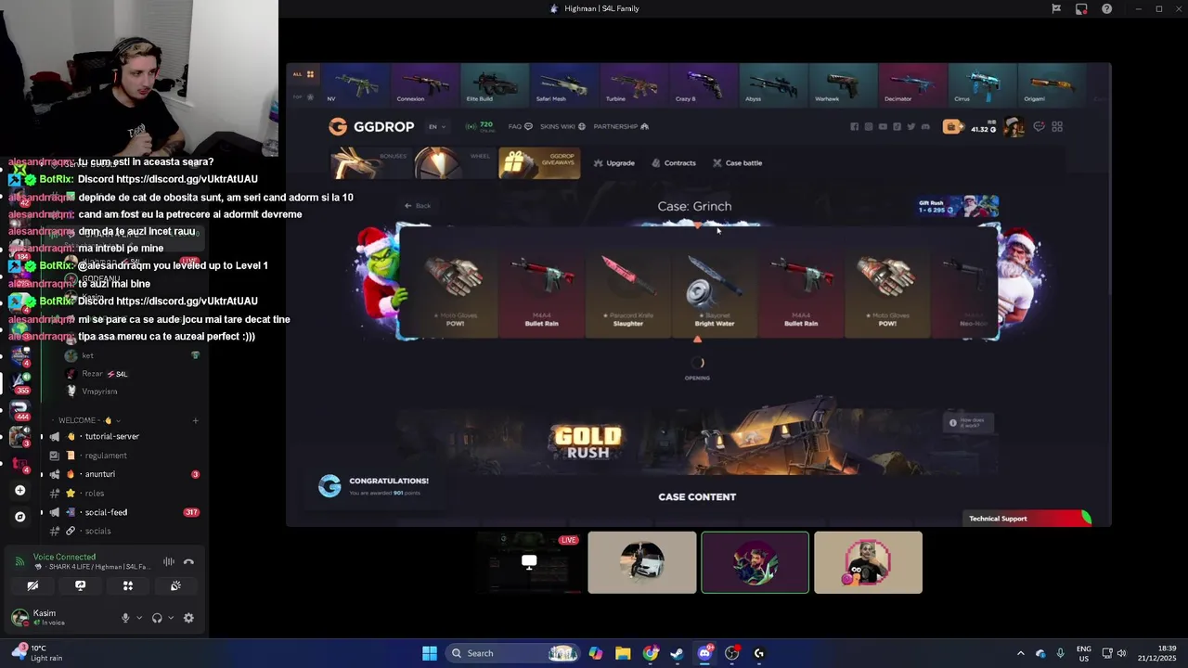Open the EN language dropdown

[436, 126]
